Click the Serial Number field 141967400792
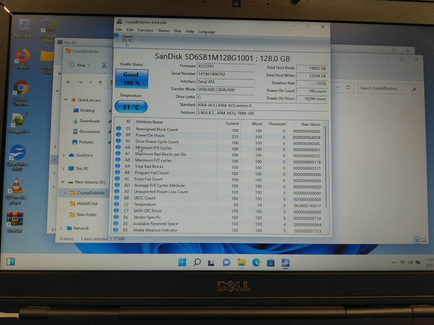 (226, 74)
